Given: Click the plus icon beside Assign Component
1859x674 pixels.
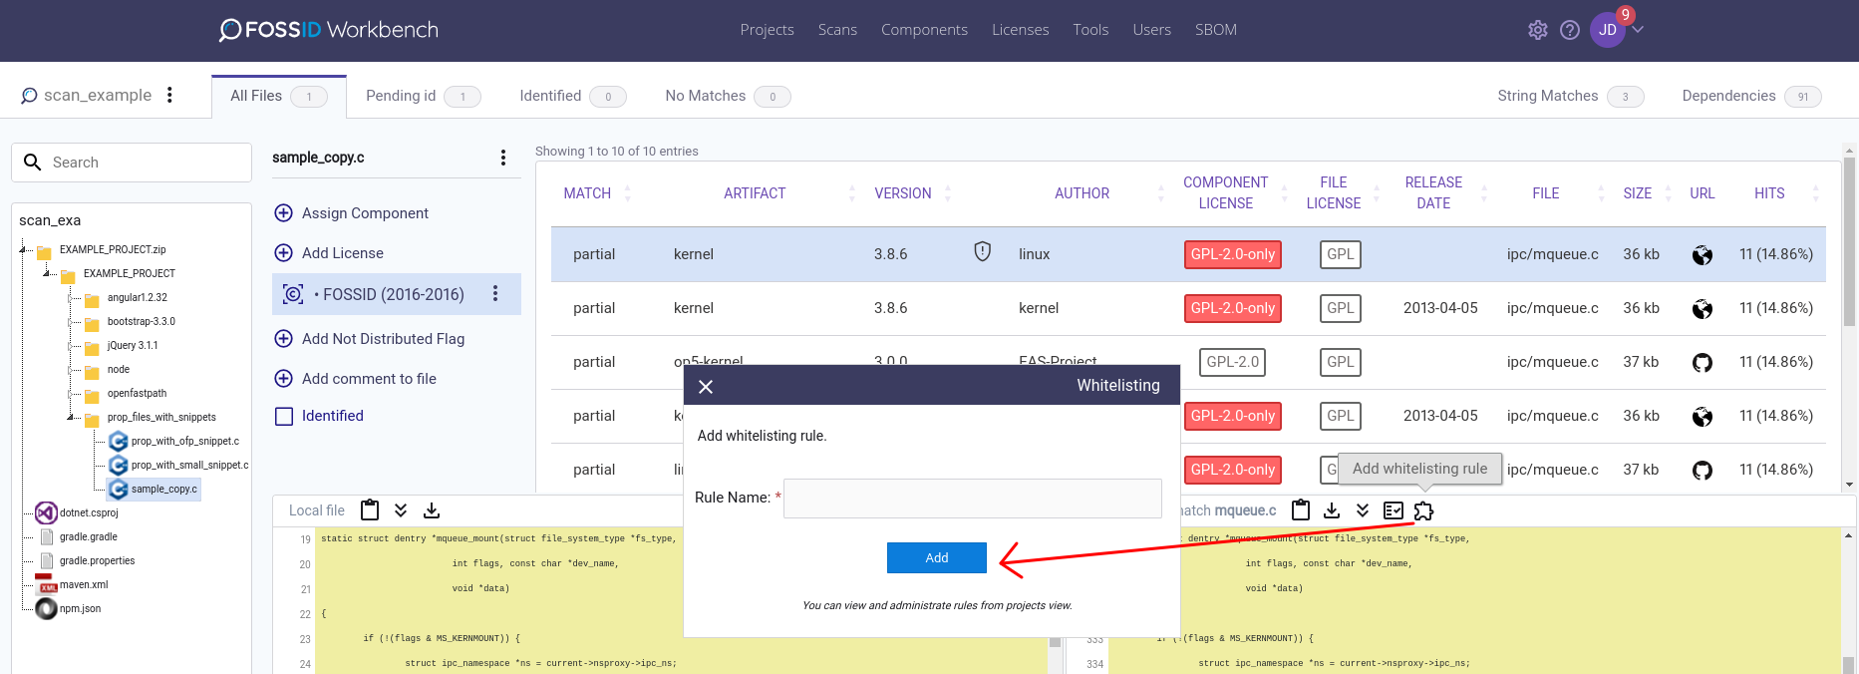Looking at the screenshot, I should (x=284, y=213).
